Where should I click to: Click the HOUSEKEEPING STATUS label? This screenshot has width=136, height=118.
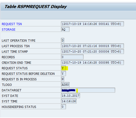coord(19,107)
